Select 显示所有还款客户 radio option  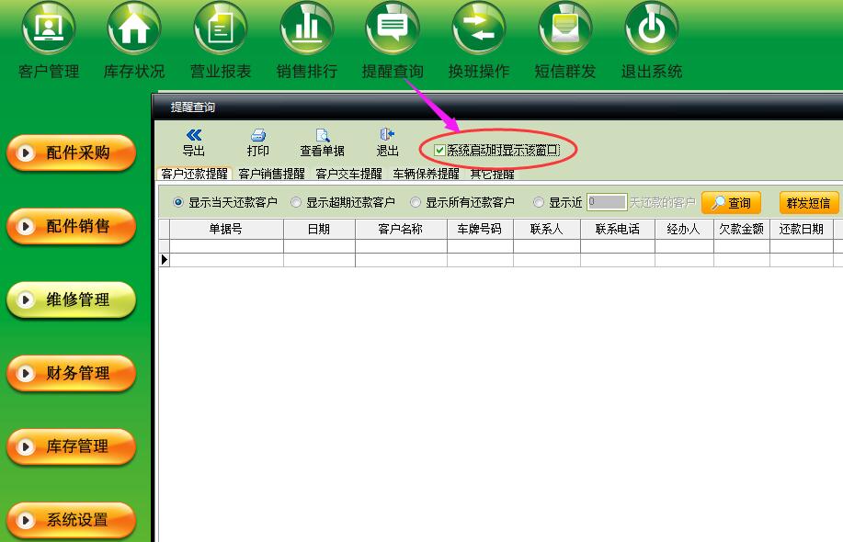pos(415,202)
